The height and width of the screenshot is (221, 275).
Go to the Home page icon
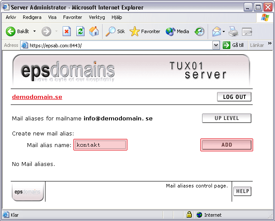pyautogui.click(x=94, y=31)
